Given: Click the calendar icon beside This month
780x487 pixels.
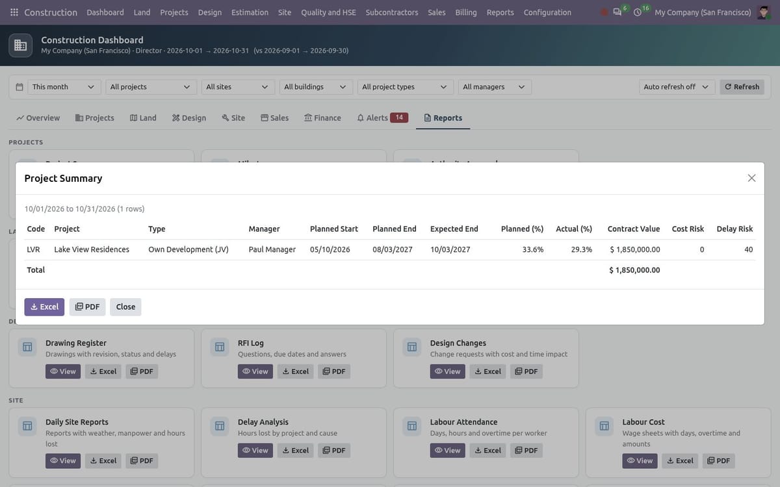Looking at the screenshot, I should pos(19,87).
